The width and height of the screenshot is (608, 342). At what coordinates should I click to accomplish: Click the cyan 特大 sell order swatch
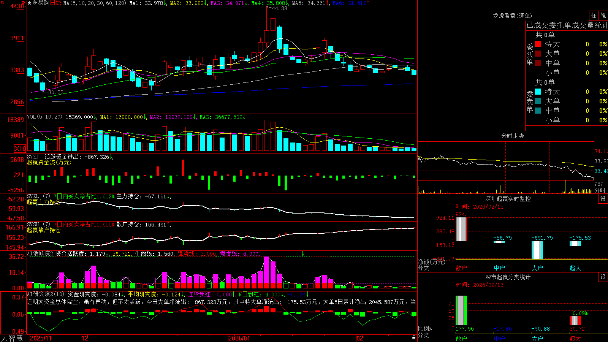click(538, 92)
